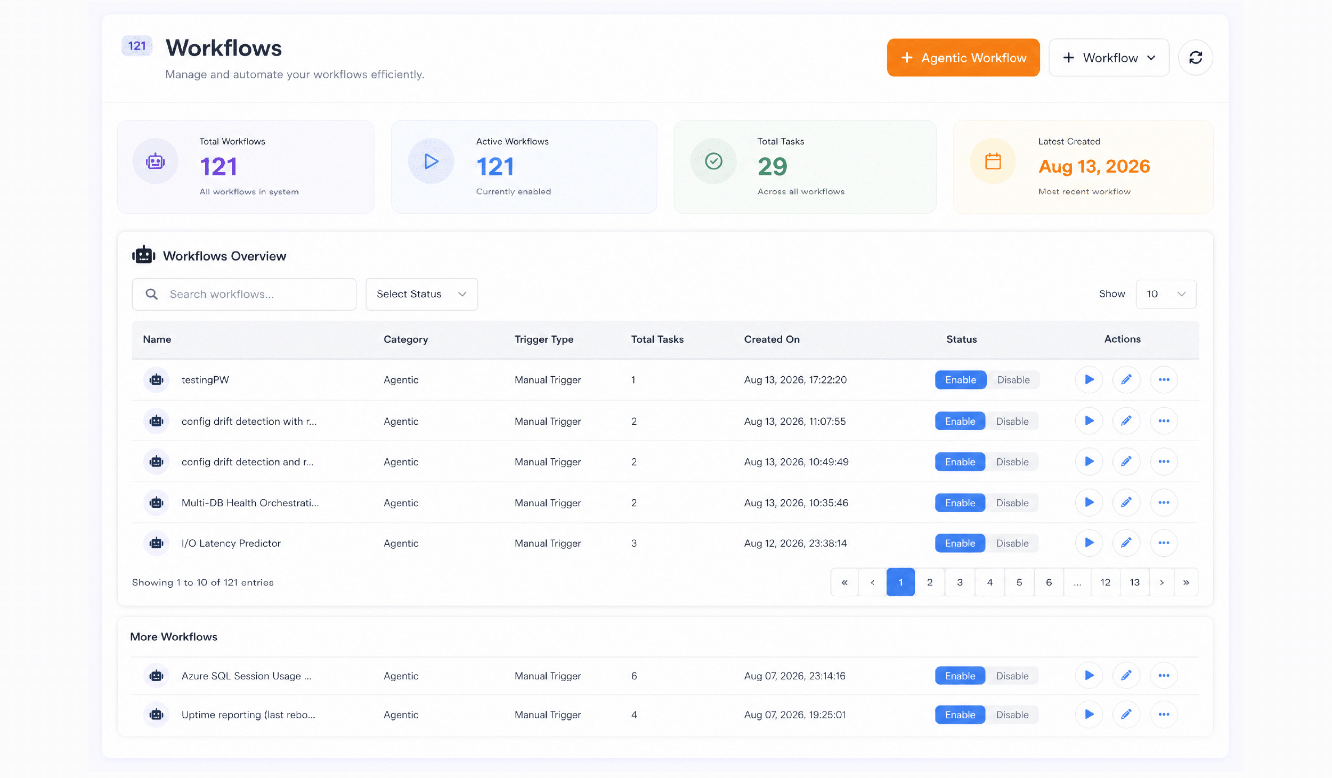Go to page 3 of results

tap(960, 582)
